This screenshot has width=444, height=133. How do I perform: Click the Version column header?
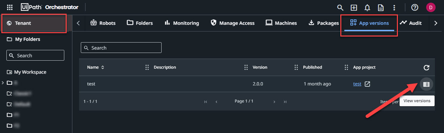coord(260,67)
